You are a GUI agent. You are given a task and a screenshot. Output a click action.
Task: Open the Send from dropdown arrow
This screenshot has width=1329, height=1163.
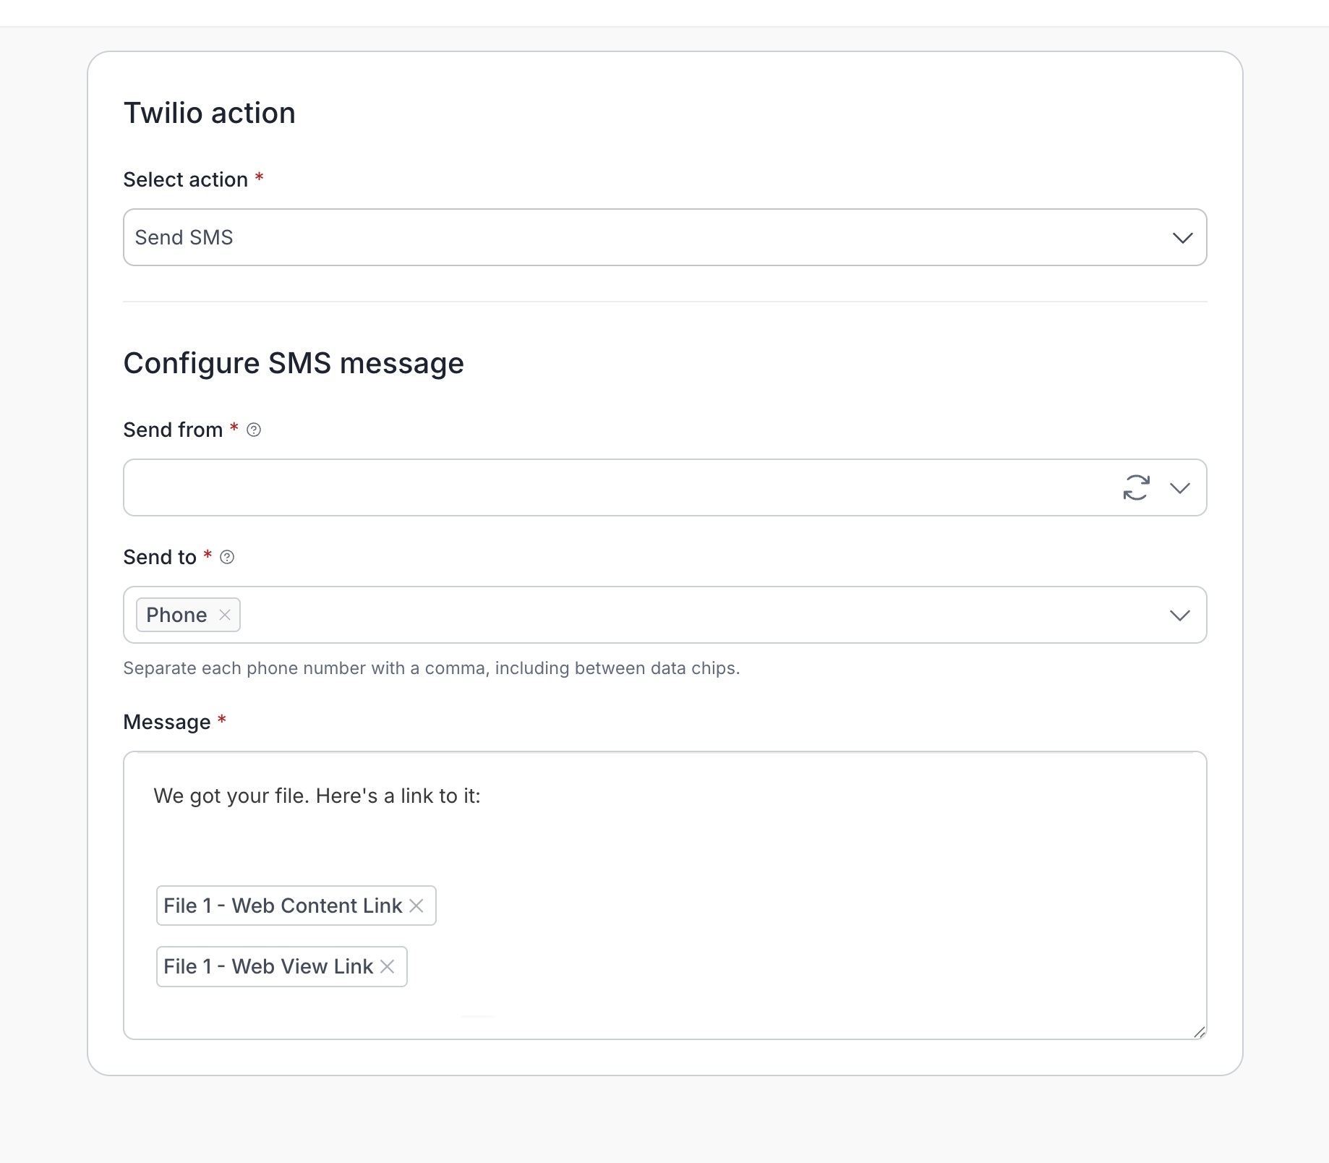click(1180, 488)
